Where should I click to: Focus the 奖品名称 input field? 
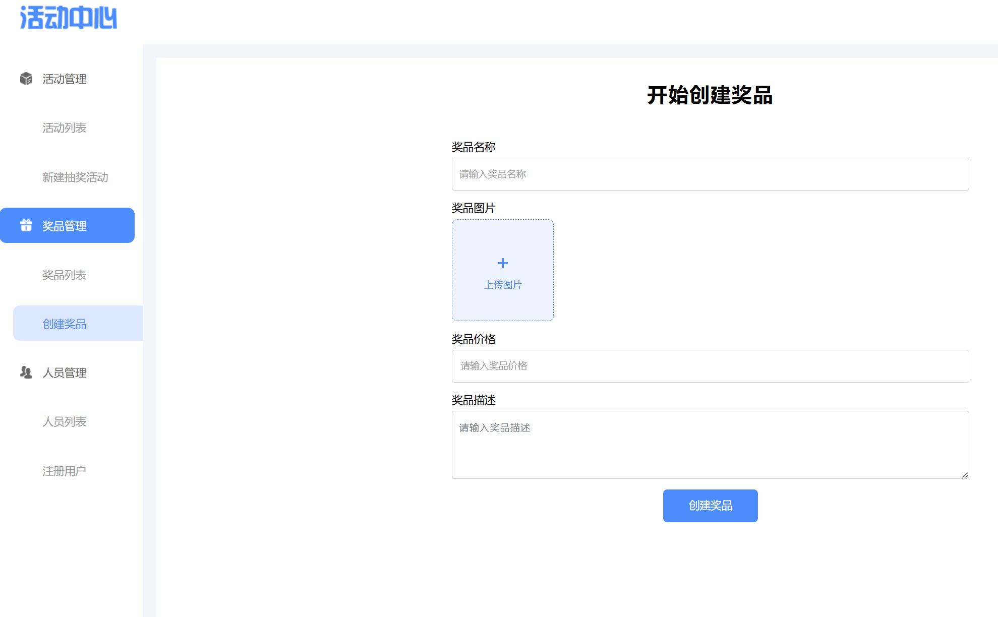[710, 174]
